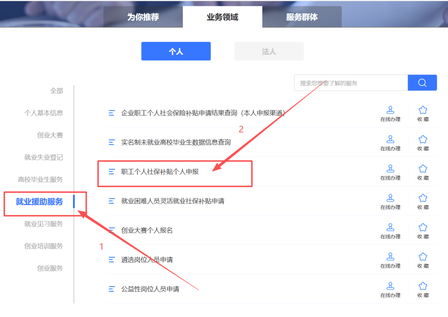Viewport: 448px width, 317px height.
Task: Open the 企业职工个人社会保险补贴申请结果查询 service link
Action: click(203, 113)
